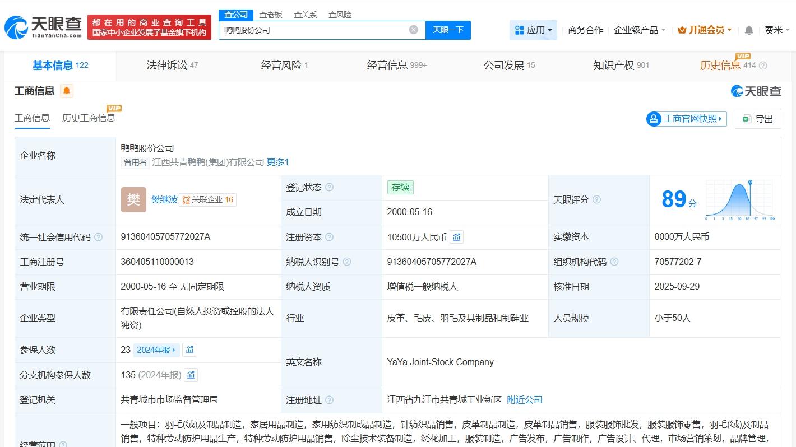Click the chart icon beside 参保人数 value

[189, 350]
